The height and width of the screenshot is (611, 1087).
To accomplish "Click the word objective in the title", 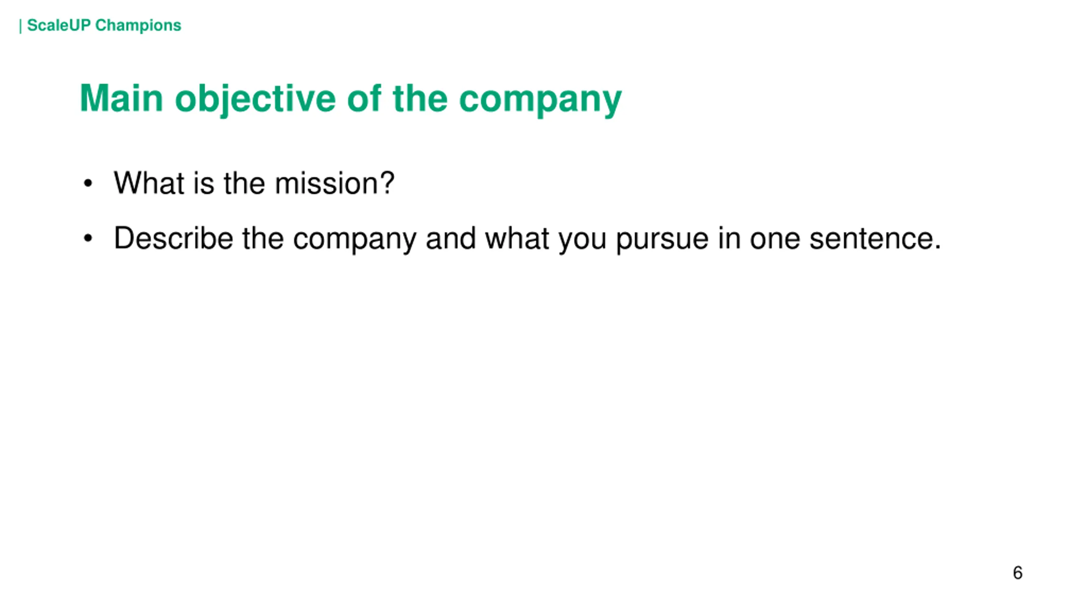I will 255,100.
